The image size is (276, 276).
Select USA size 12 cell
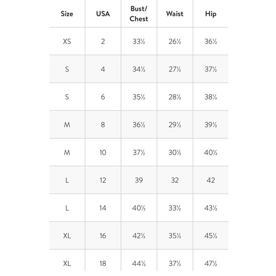click(103, 180)
